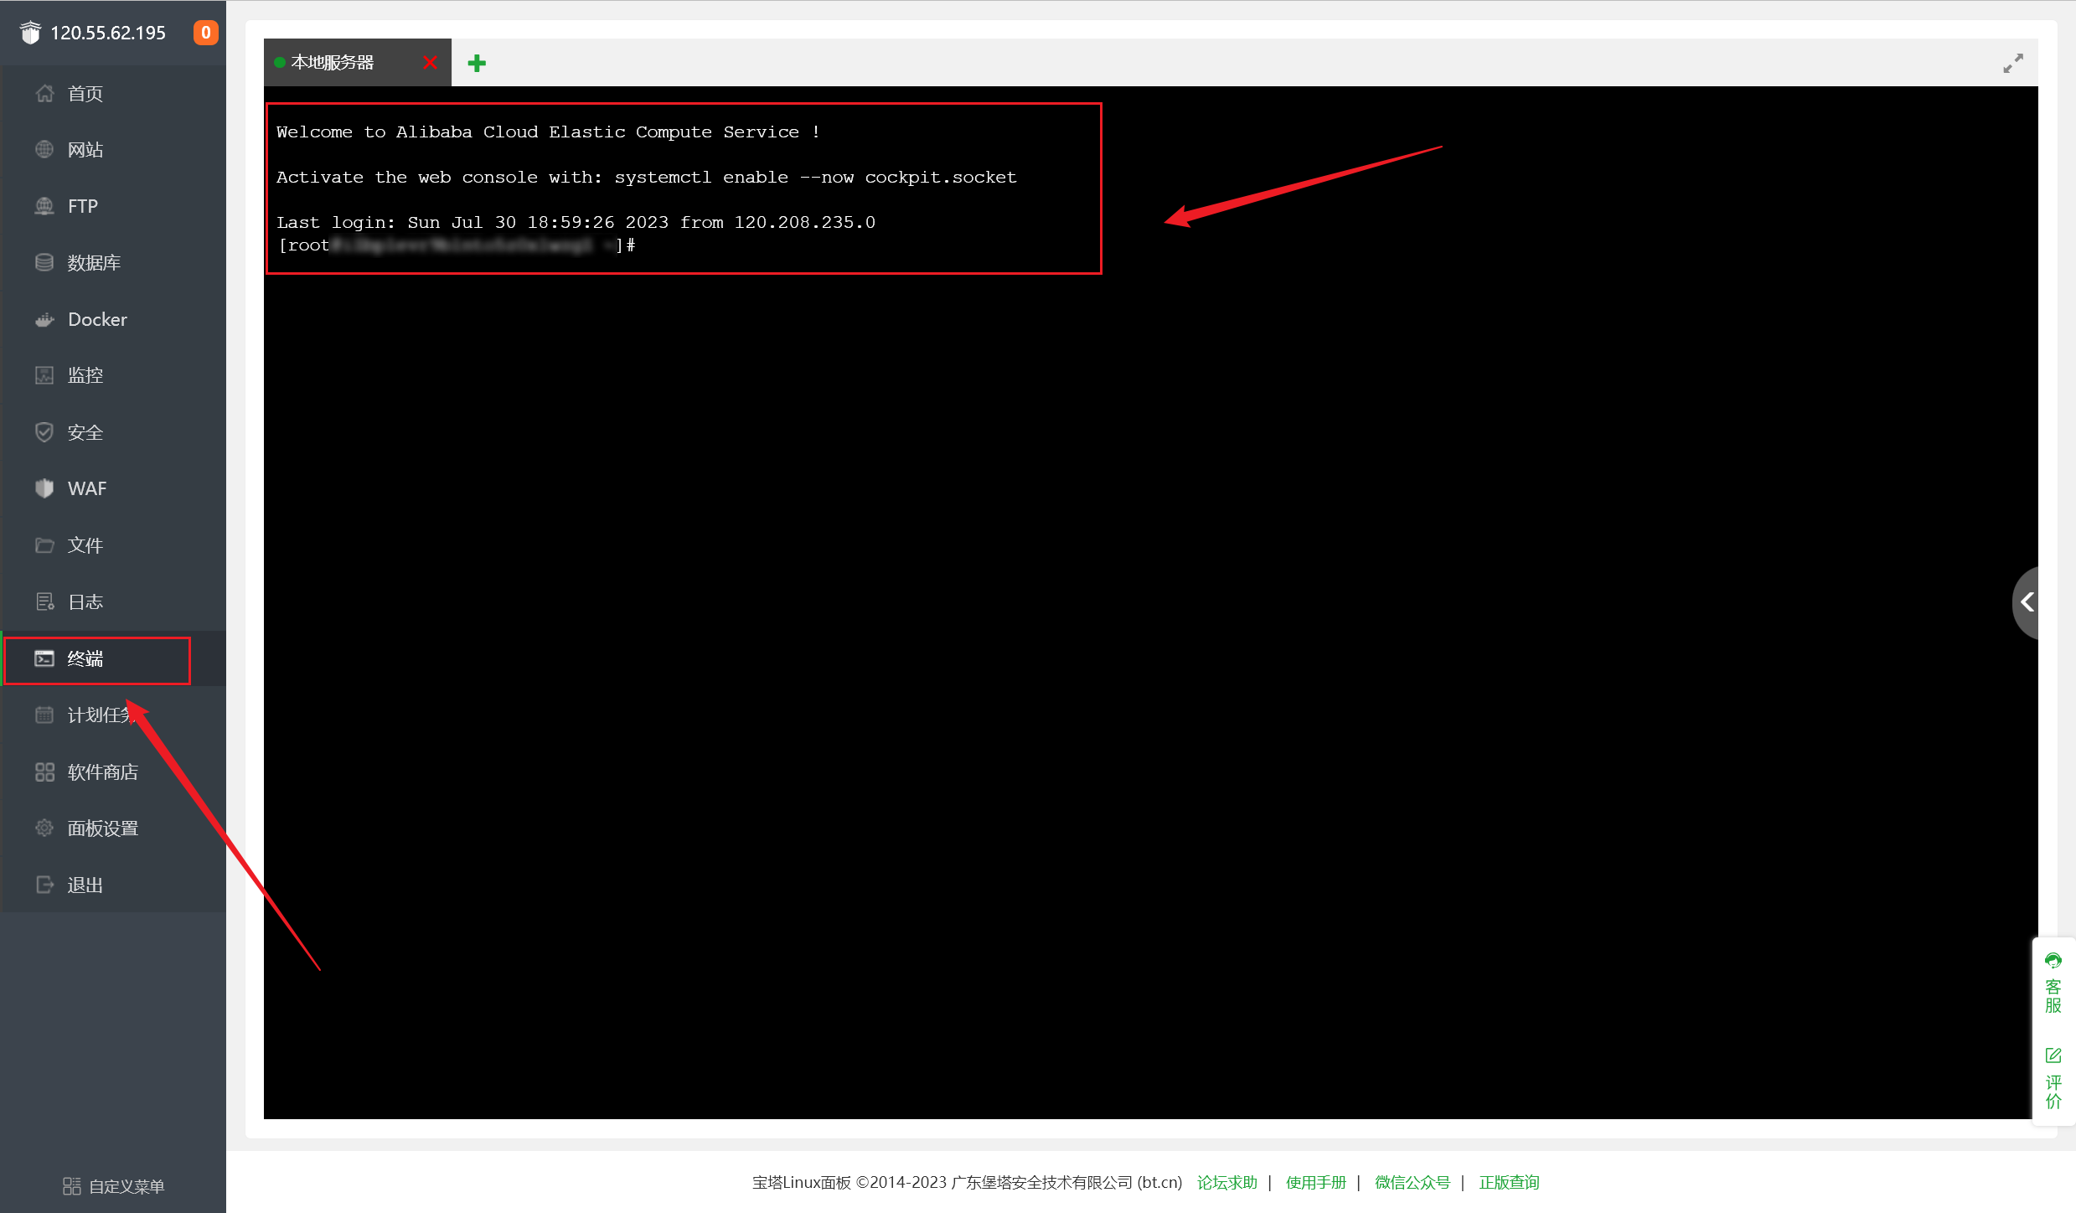Click the systemctl enable cockpit.socket line
This screenshot has height=1213, width=2076.
pos(647,177)
